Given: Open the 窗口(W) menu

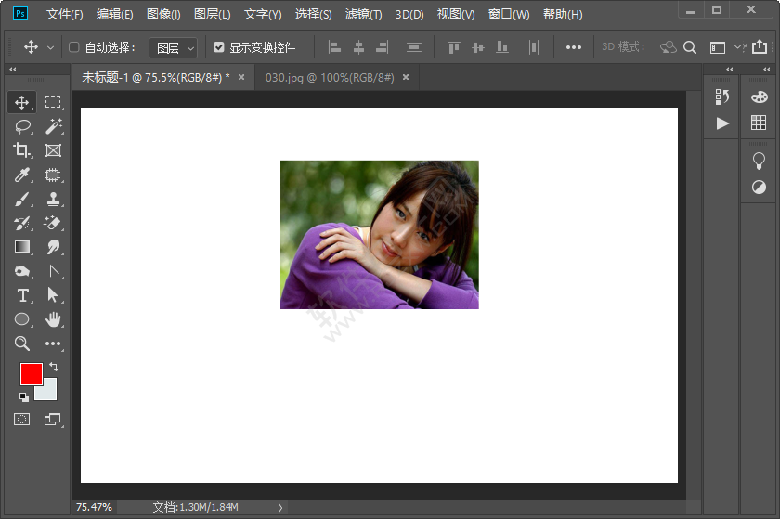Looking at the screenshot, I should click(509, 15).
